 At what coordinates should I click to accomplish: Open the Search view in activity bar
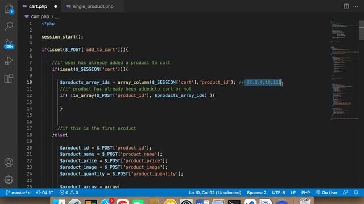pos(9,26)
